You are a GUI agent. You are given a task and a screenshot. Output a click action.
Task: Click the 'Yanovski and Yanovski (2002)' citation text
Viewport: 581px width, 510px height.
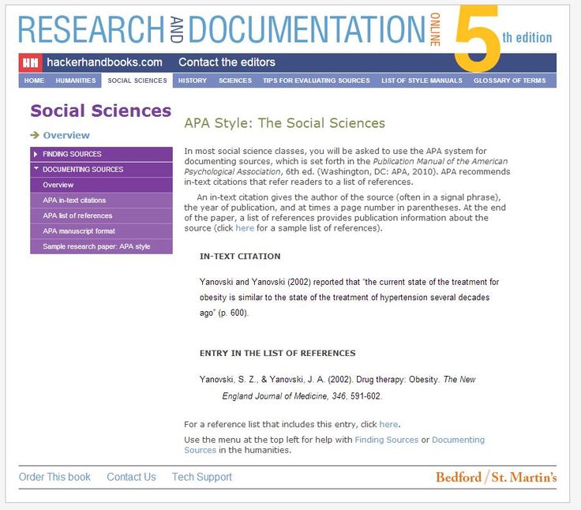[255, 282]
